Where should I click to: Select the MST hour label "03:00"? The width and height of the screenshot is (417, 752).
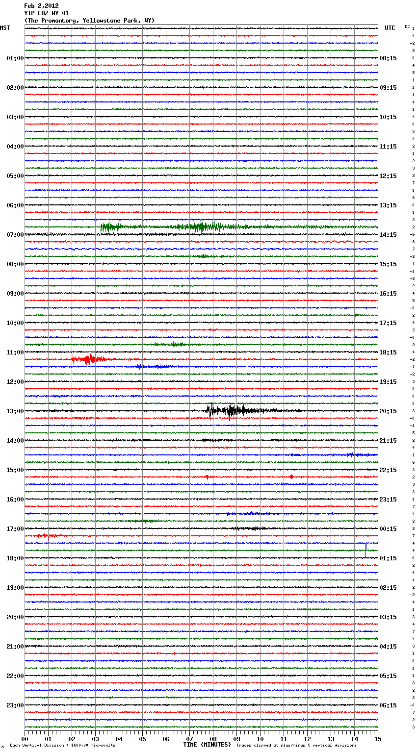coord(15,117)
